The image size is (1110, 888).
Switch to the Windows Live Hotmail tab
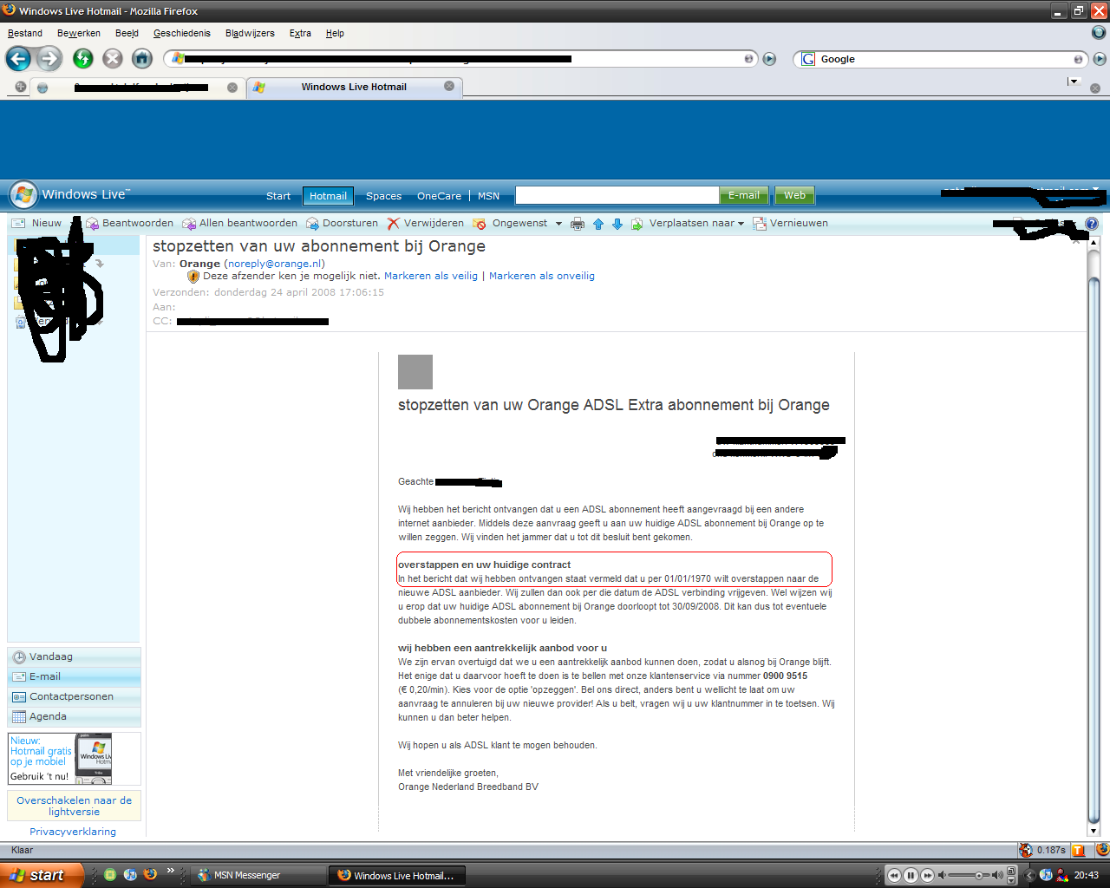tap(354, 87)
